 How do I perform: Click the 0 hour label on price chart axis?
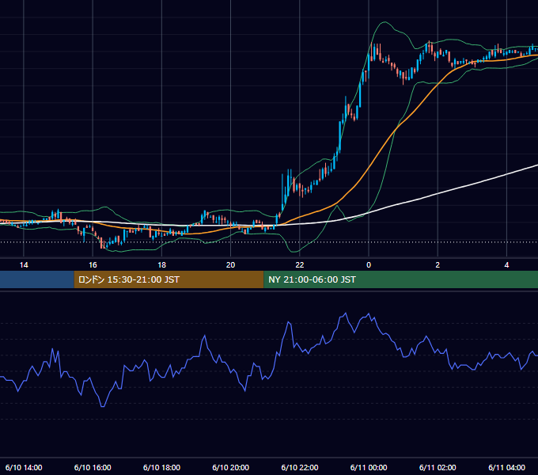(369, 265)
